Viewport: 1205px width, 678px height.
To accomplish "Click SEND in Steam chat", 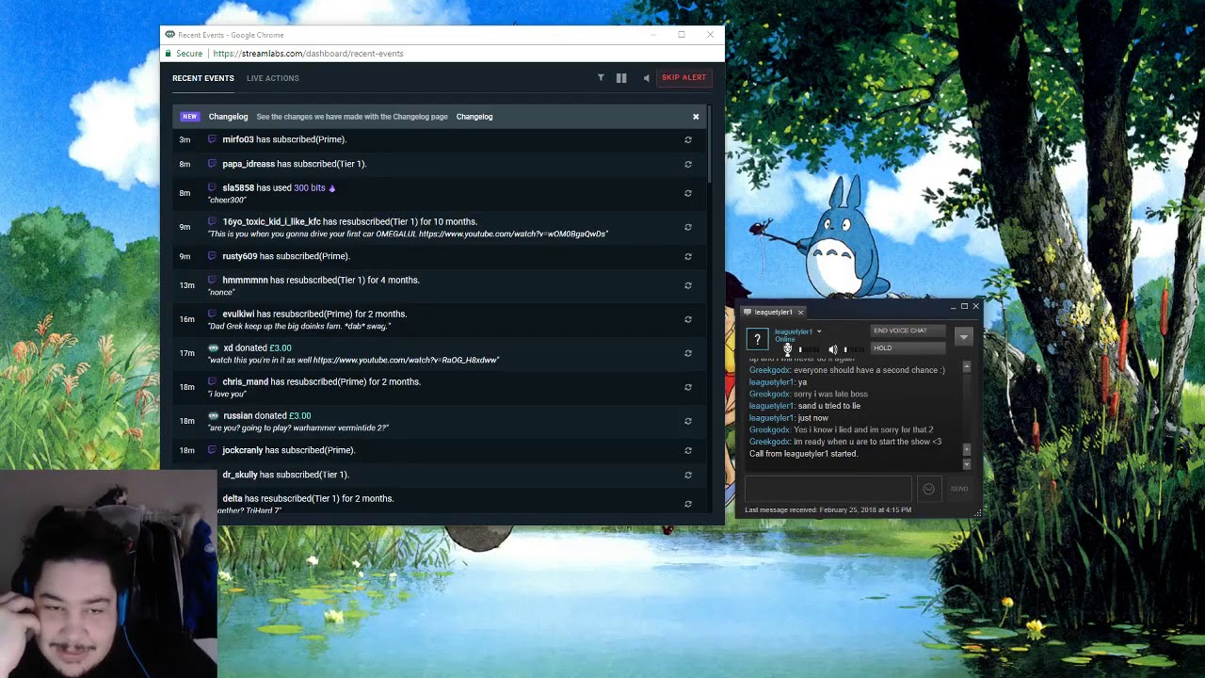I will (x=959, y=489).
